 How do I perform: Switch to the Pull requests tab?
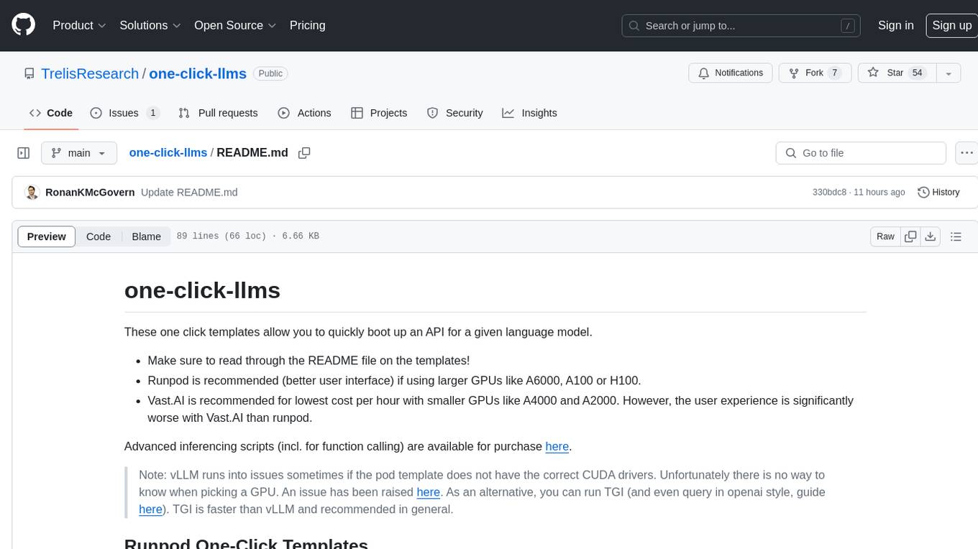[218, 113]
